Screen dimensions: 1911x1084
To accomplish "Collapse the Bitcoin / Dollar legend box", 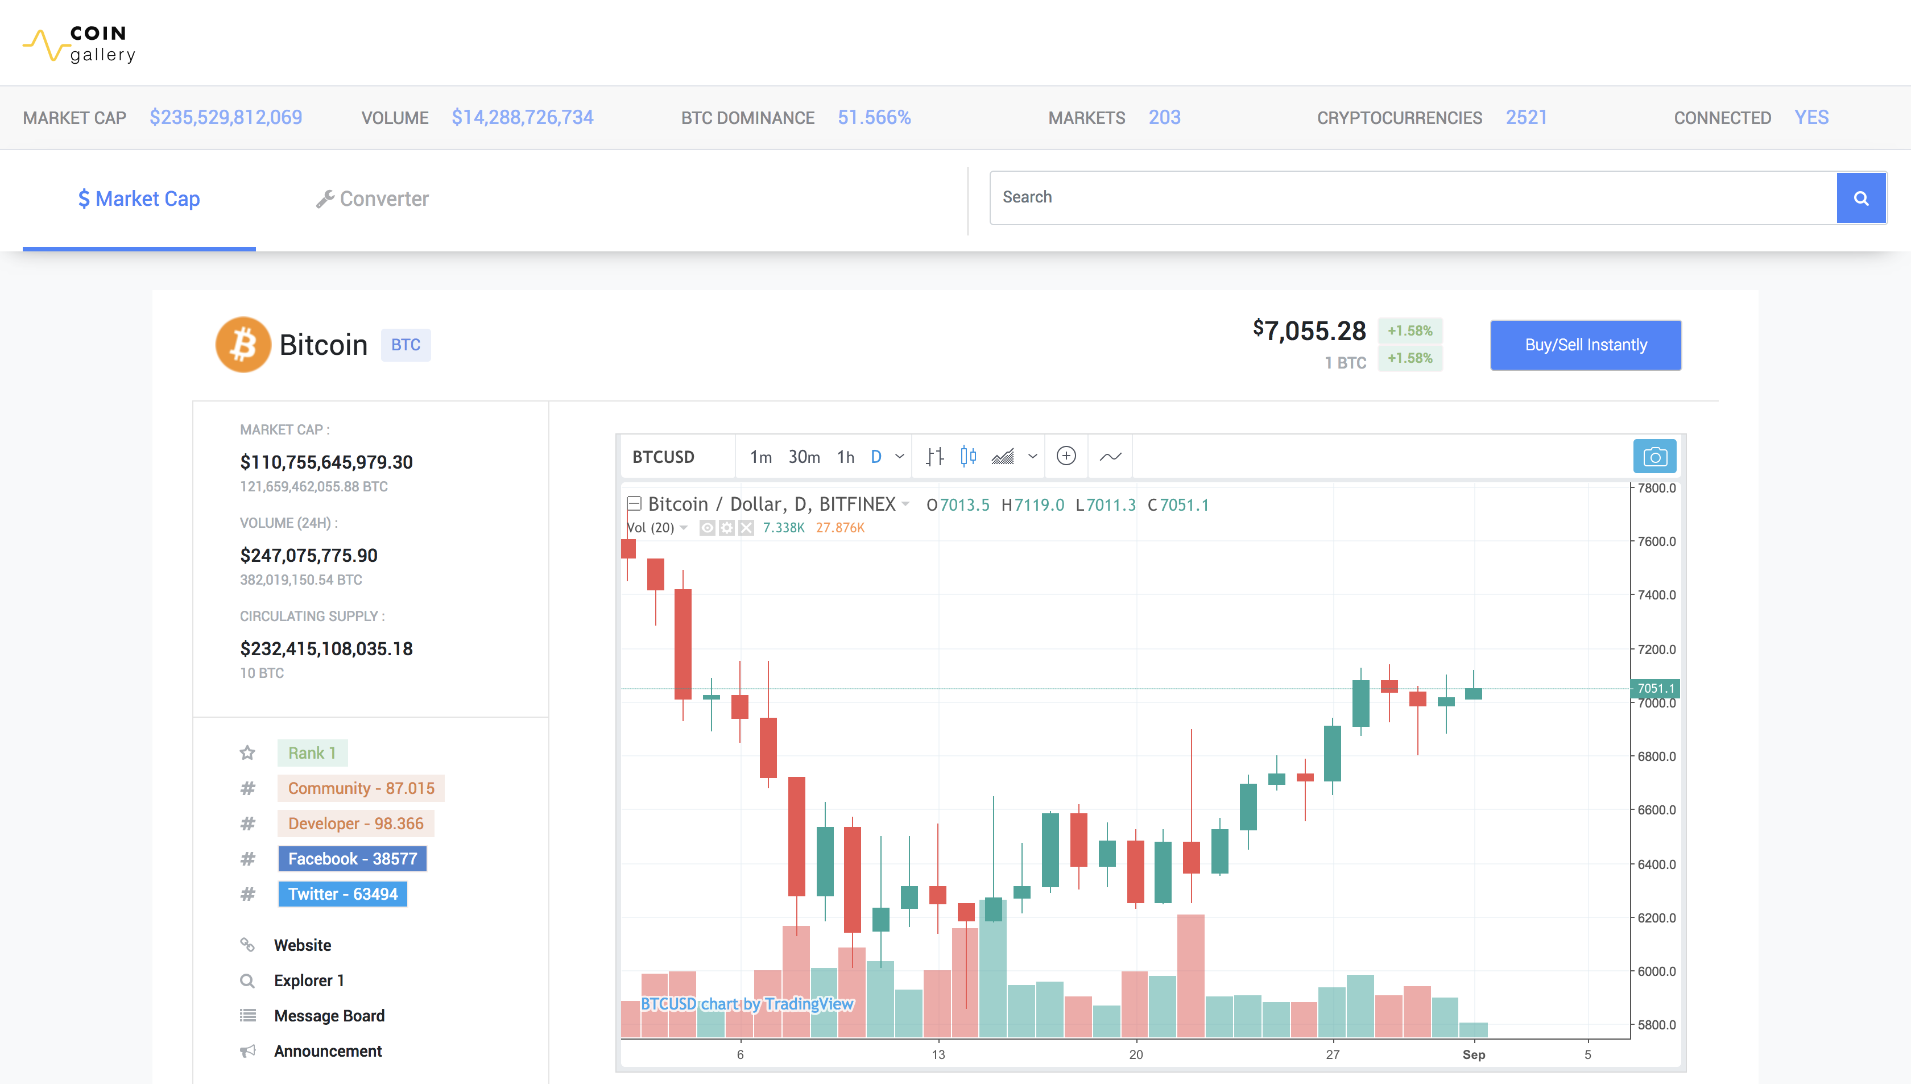I will (x=634, y=504).
